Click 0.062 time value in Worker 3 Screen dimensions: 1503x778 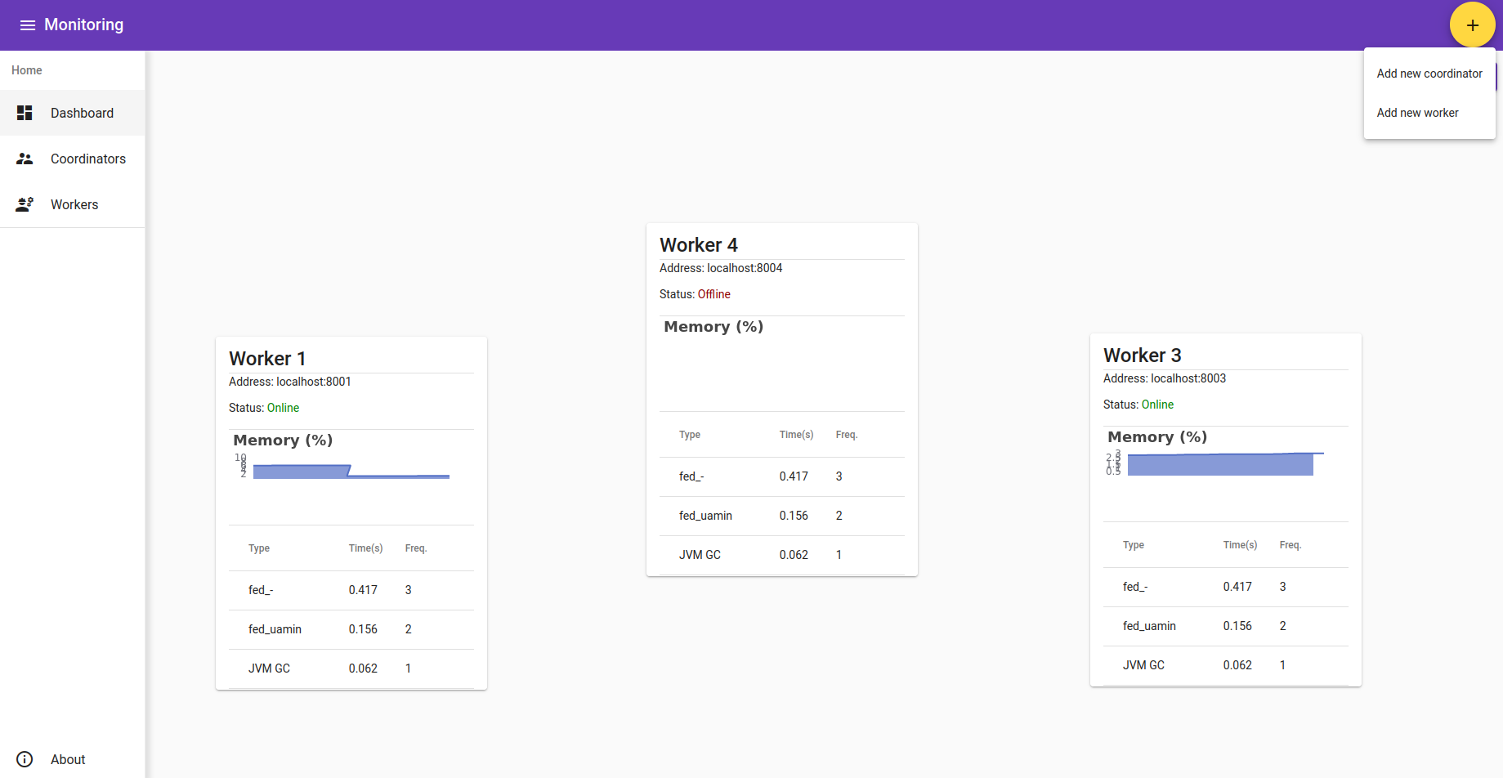[1237, 665]
